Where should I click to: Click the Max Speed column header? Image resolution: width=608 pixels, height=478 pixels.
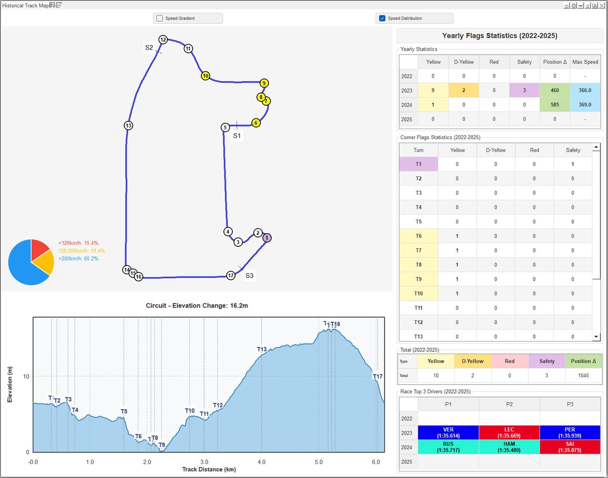pos(585,62)
